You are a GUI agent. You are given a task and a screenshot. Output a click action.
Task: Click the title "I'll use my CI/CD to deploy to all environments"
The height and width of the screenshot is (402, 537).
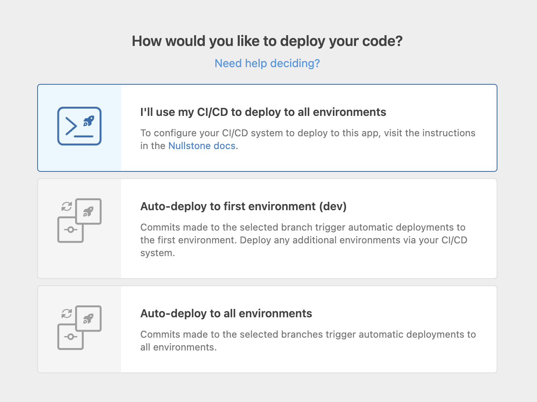[x=263, y=112]
